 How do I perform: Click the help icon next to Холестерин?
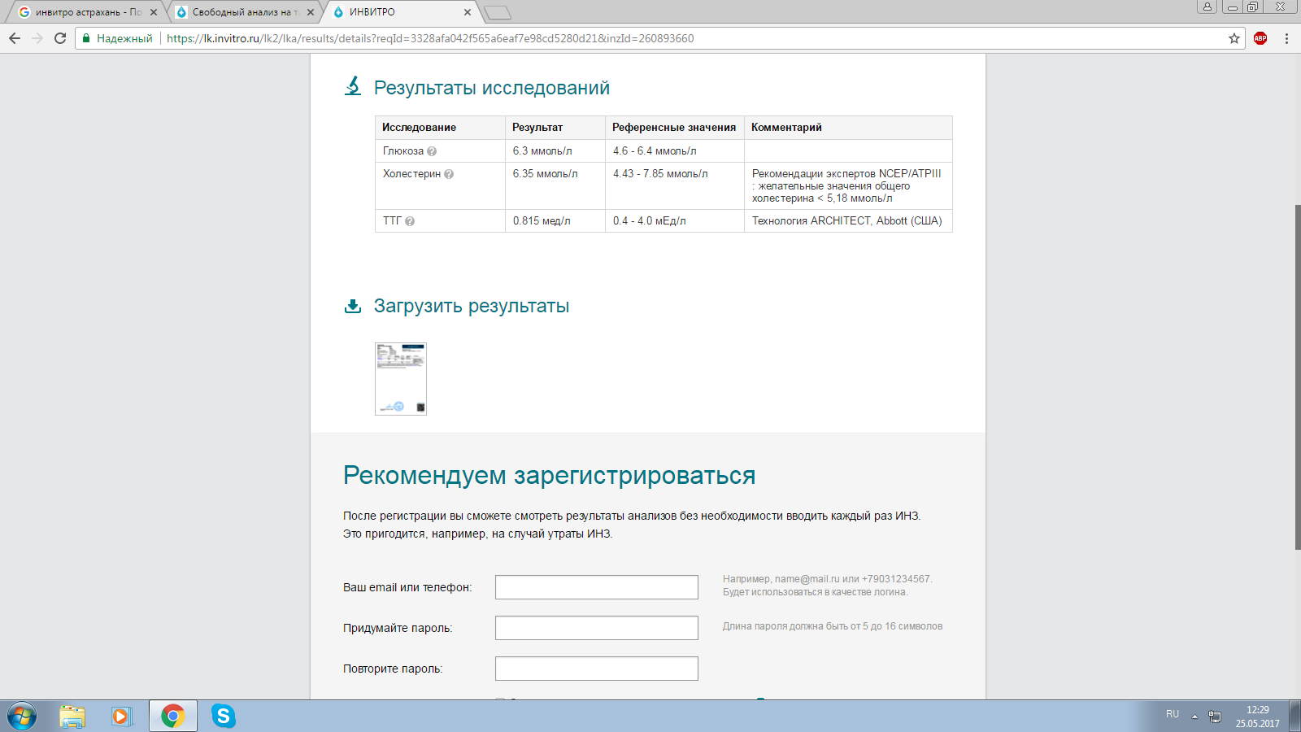click(449, 174)
